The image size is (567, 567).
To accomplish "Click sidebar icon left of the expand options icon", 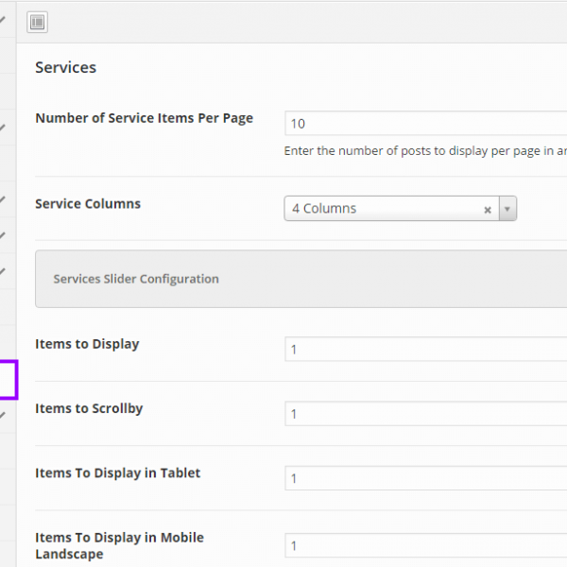I will click(x=4, y=19).
